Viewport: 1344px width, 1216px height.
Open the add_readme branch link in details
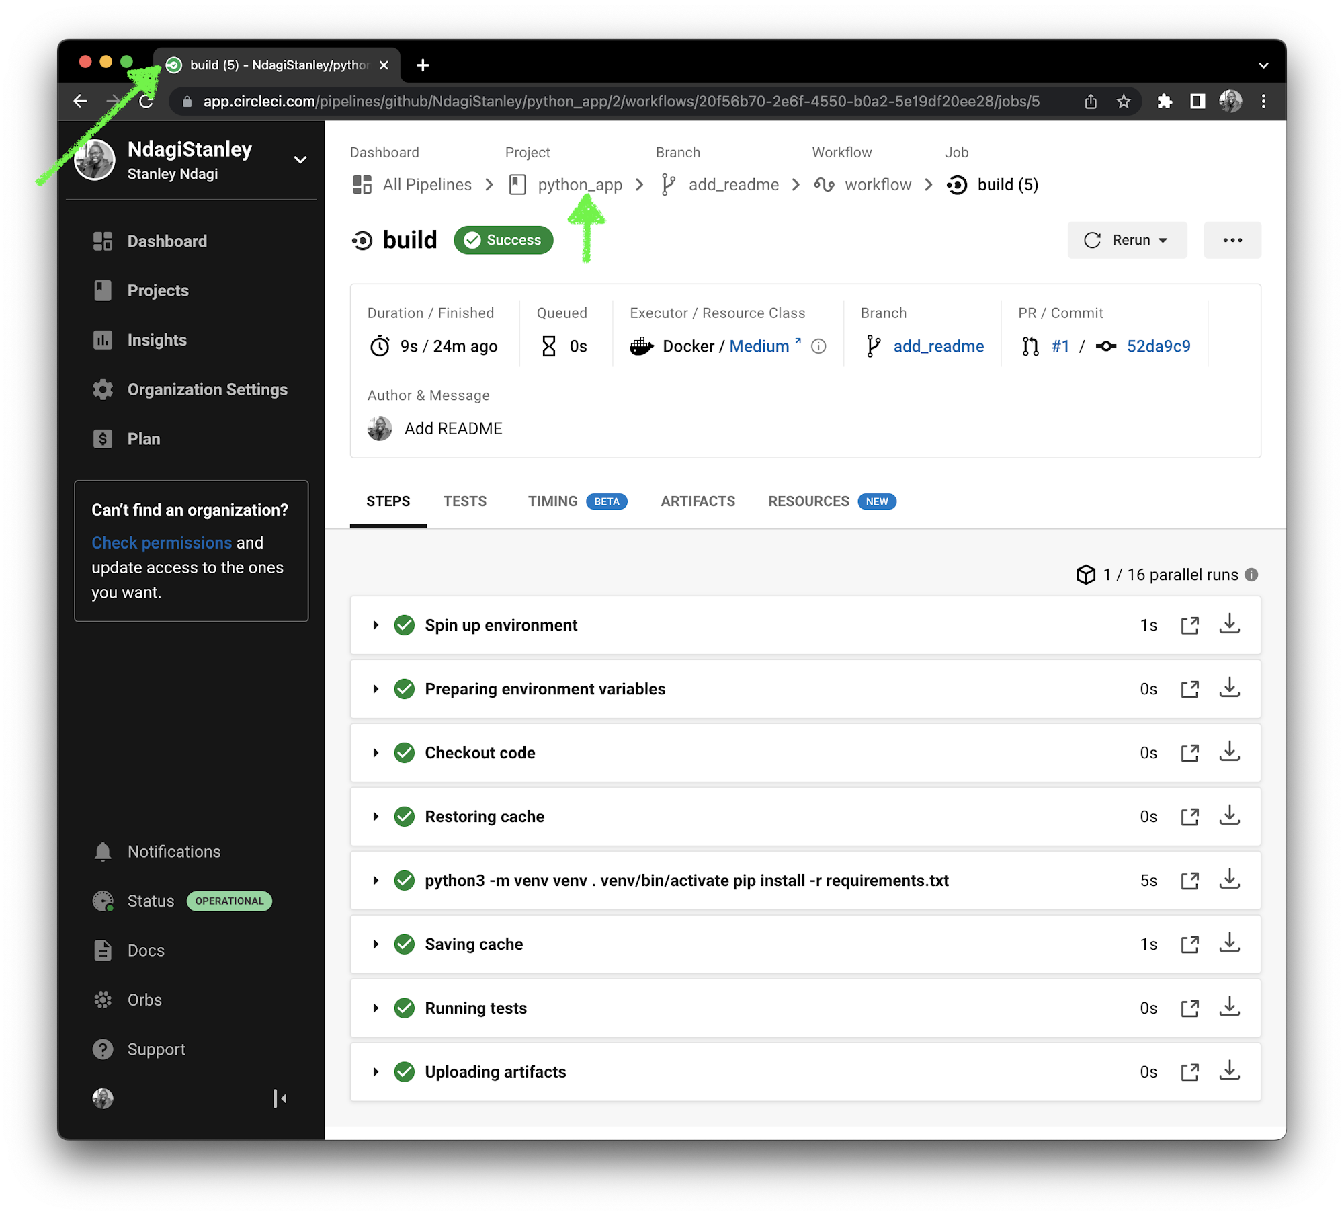(x=938, y=346)
